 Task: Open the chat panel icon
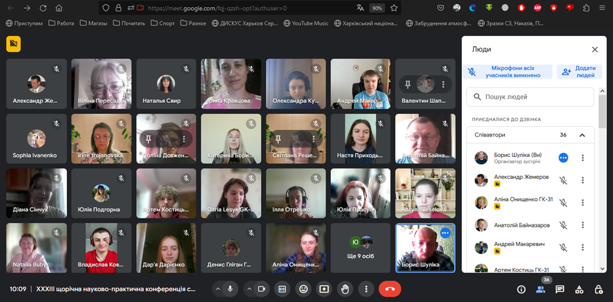click(x=560, y=289)
